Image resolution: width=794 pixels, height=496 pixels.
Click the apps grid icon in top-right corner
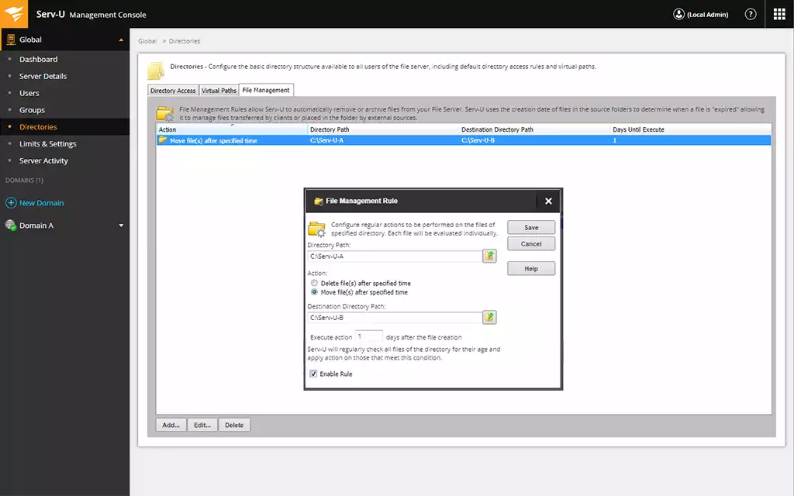coord(778,13)
